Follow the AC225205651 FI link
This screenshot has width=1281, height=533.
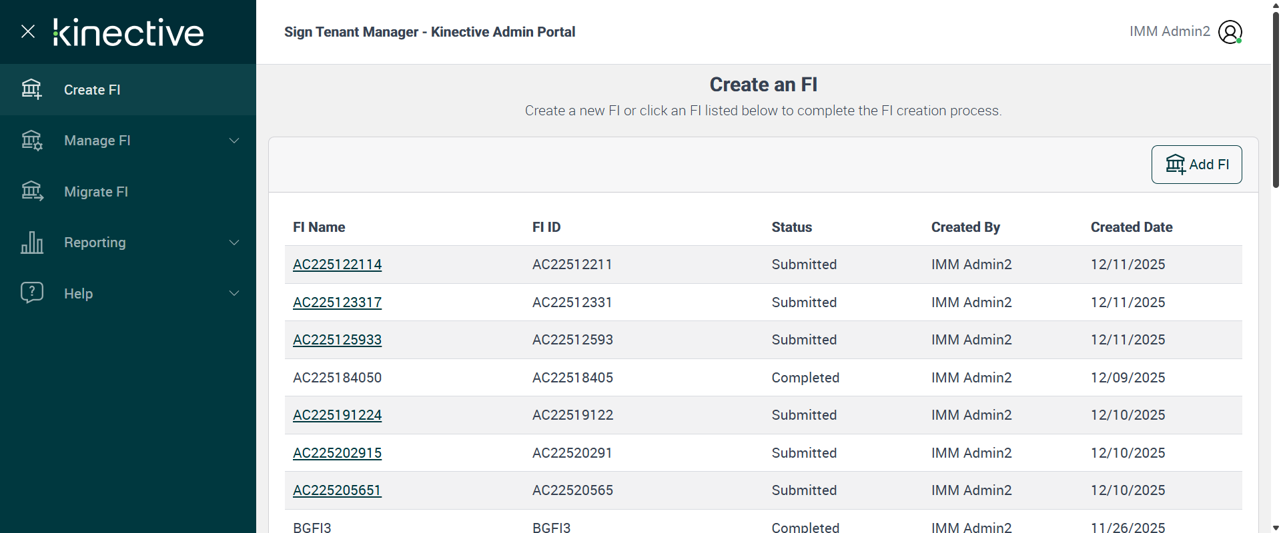coord(337,490)
